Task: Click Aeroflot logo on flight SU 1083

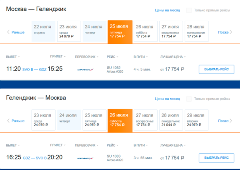Action: [x=85, y=158]
